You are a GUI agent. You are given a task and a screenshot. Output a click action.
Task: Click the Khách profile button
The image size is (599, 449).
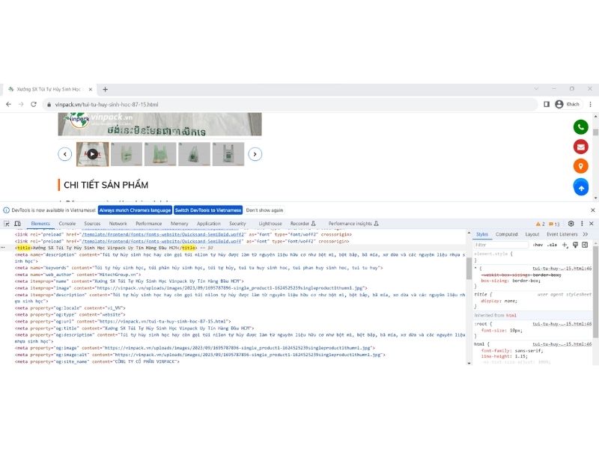tap(568, 104)
